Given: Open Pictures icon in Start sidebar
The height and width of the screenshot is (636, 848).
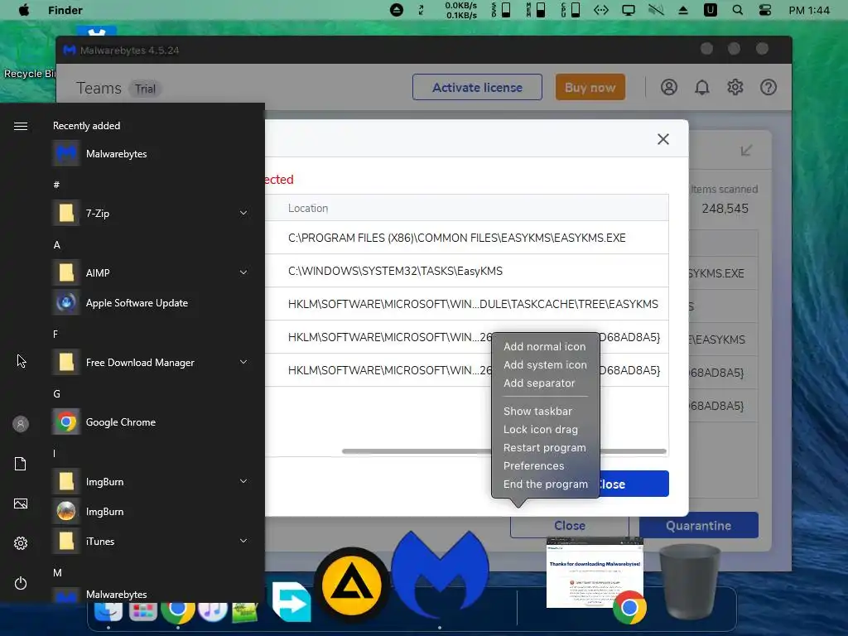Looking at the screenshot, I should pyautogui.click(x=21, y=503).
